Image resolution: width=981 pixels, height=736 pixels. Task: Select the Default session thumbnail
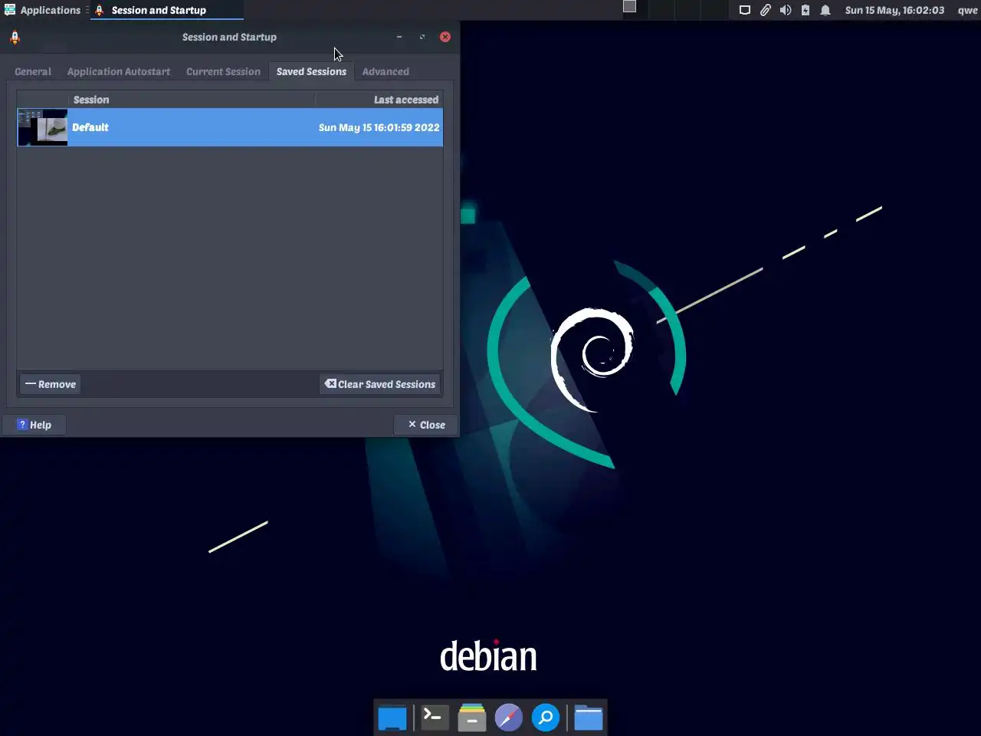[x=43, y=127]
